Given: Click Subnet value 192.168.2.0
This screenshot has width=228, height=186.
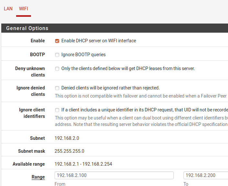Looking at the screenshot, I should [67, 138].
